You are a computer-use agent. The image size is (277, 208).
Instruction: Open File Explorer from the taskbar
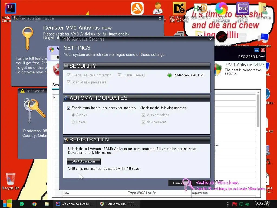(47, 204)
